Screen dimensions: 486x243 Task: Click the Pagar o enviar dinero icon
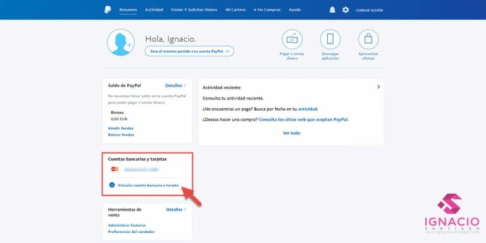pyautogui.click(x=292, y=39)
